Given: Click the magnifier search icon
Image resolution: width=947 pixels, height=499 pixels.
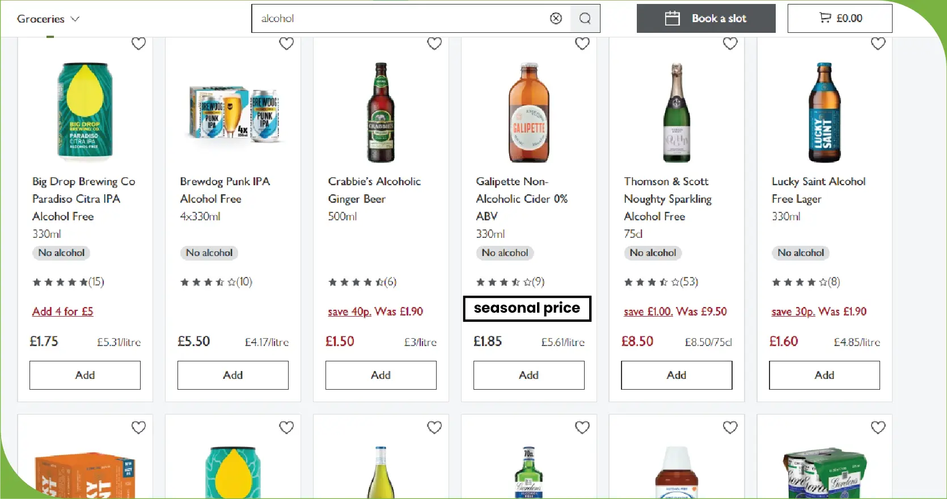Looking at the screenshot, I should pos(585,19).
